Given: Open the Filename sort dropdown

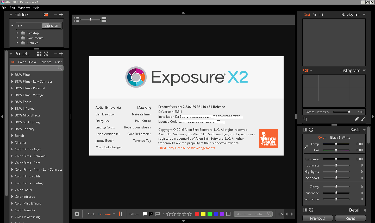Looking at the screenshot, I should (107, 214).
